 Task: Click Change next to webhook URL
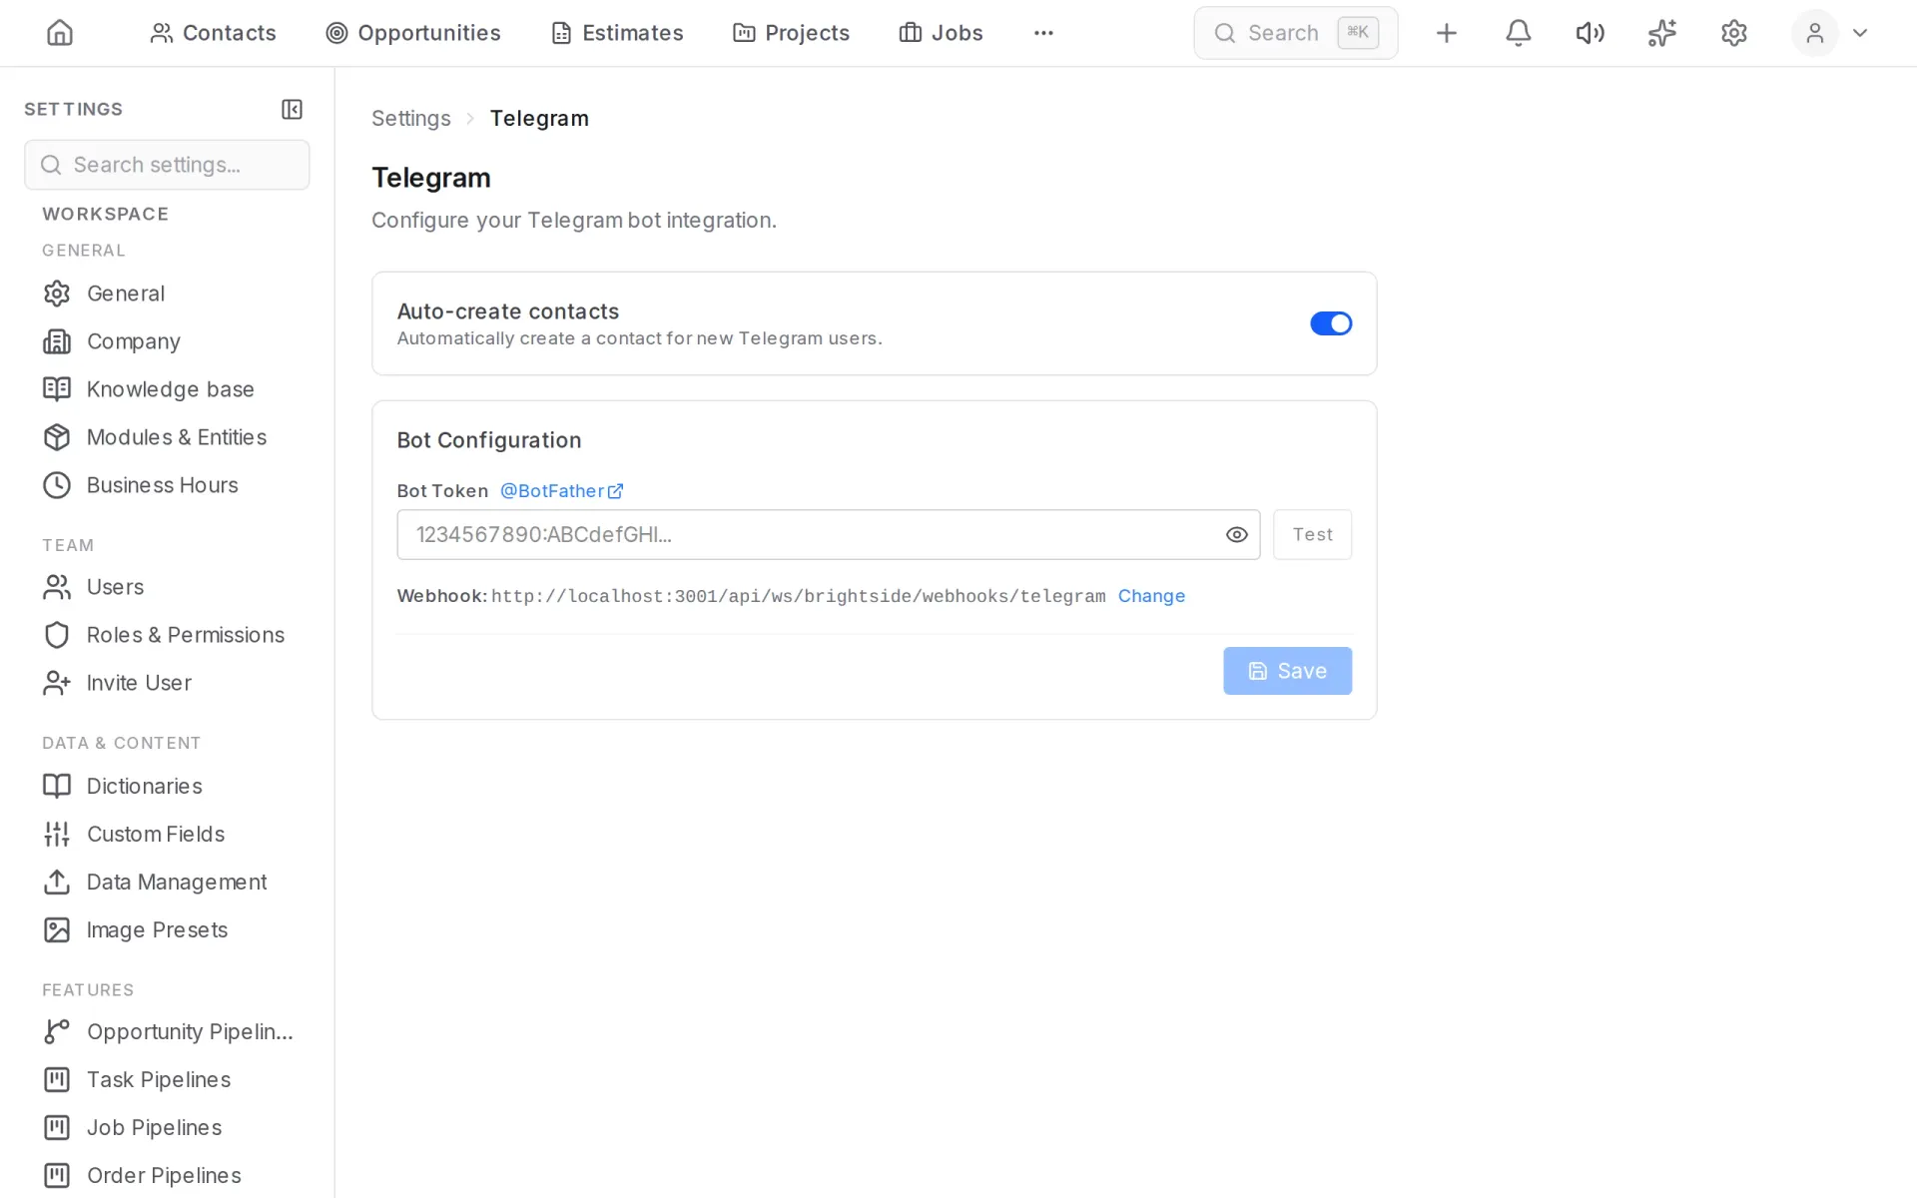pos(1151,596)
